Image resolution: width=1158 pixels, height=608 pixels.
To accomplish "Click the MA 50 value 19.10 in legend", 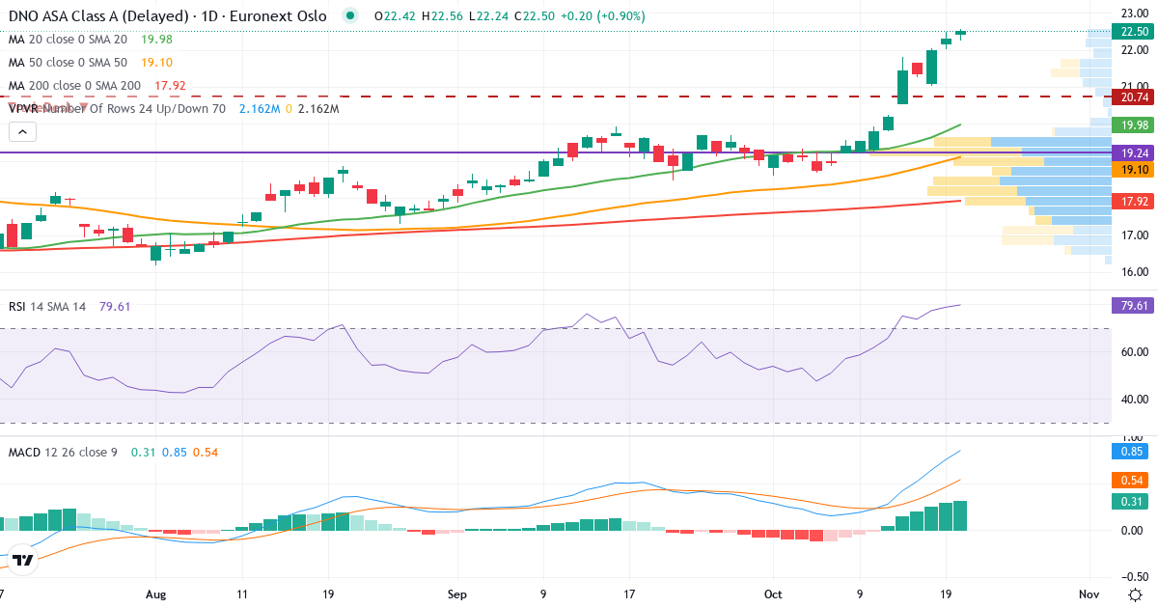I will click(156, 62).
